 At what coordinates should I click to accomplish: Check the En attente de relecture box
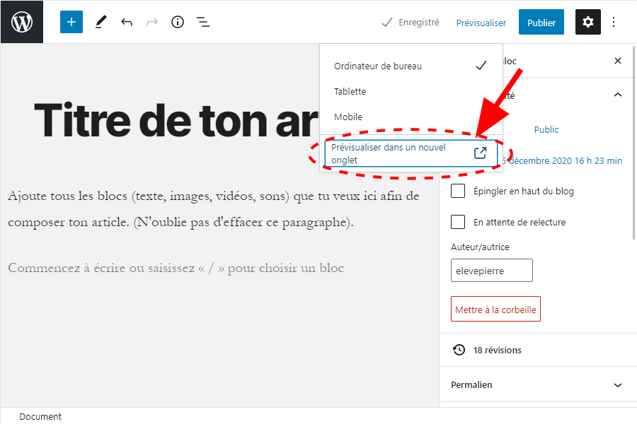pyautogui.click(x=458, y=222)
